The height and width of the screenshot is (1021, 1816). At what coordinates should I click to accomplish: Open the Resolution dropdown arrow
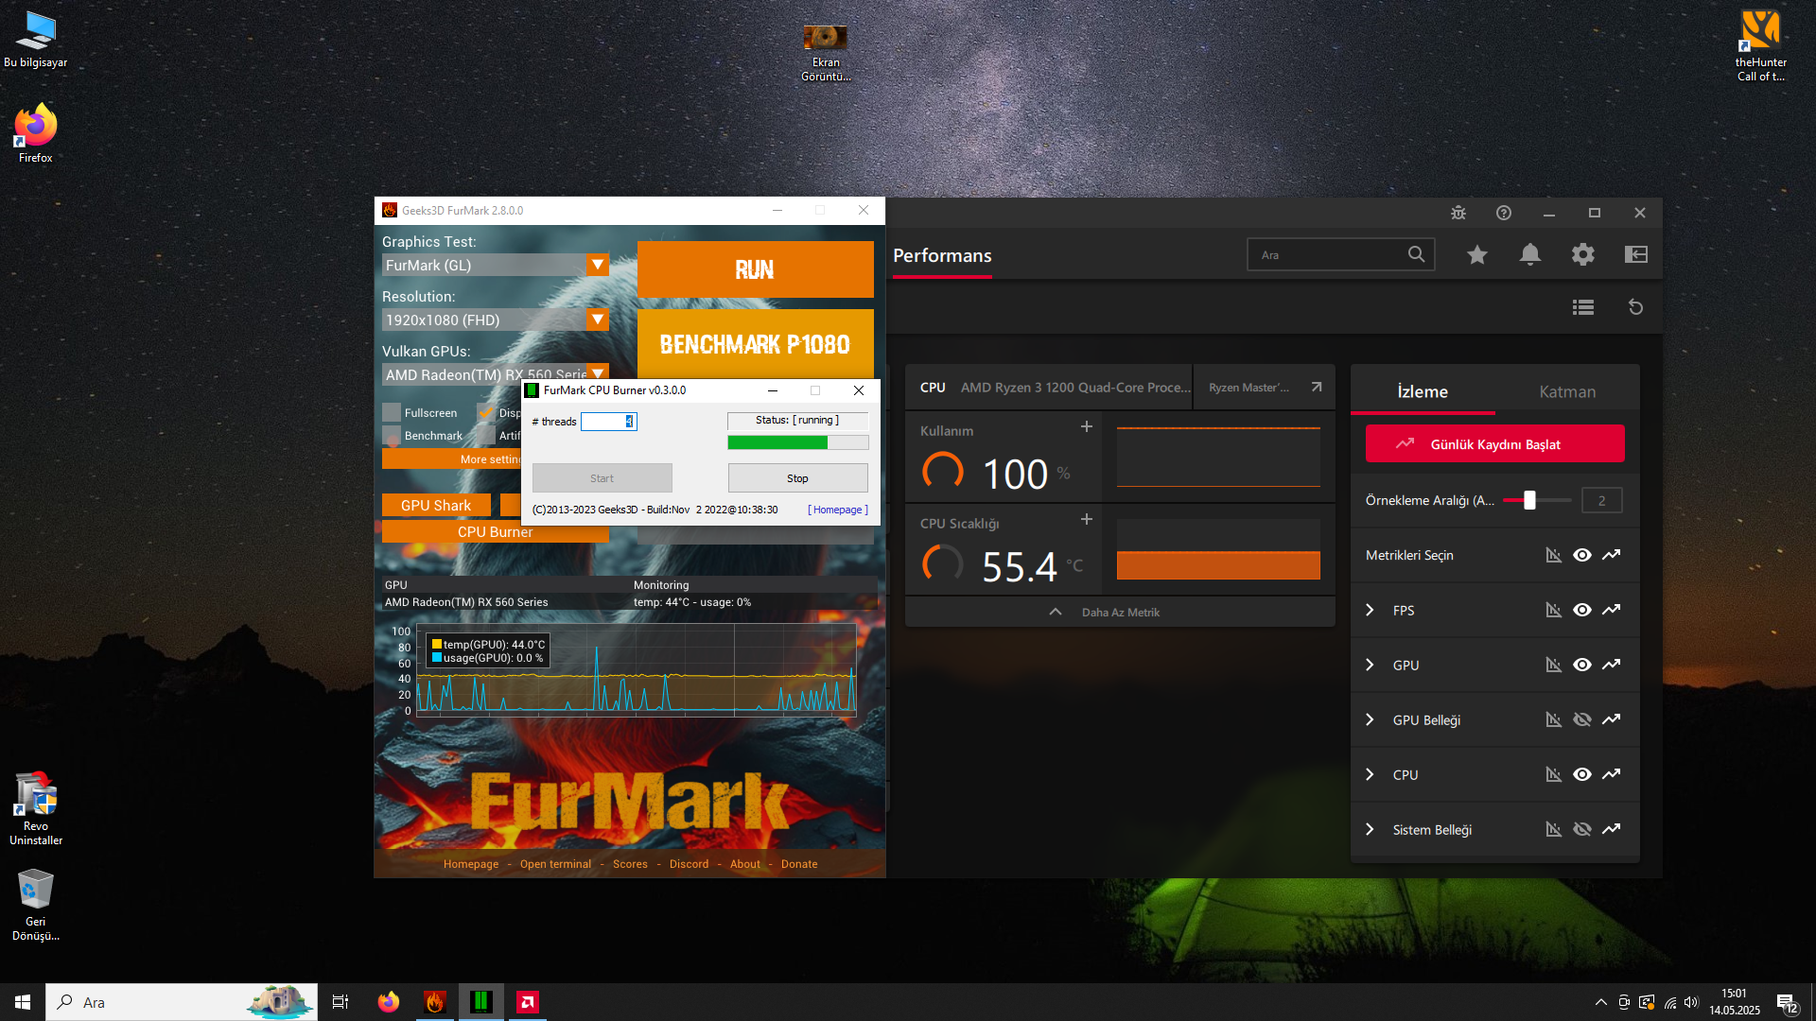tap(597, 320)
